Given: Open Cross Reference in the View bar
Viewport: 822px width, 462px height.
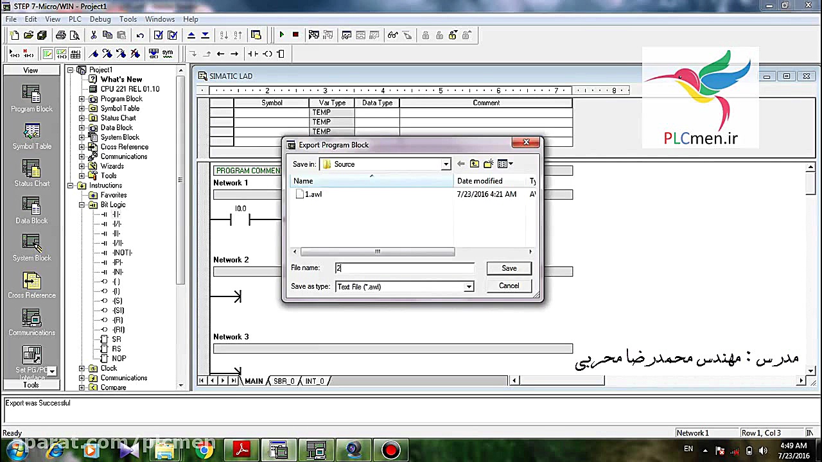Looking at the screenshot, I should 31,284.
